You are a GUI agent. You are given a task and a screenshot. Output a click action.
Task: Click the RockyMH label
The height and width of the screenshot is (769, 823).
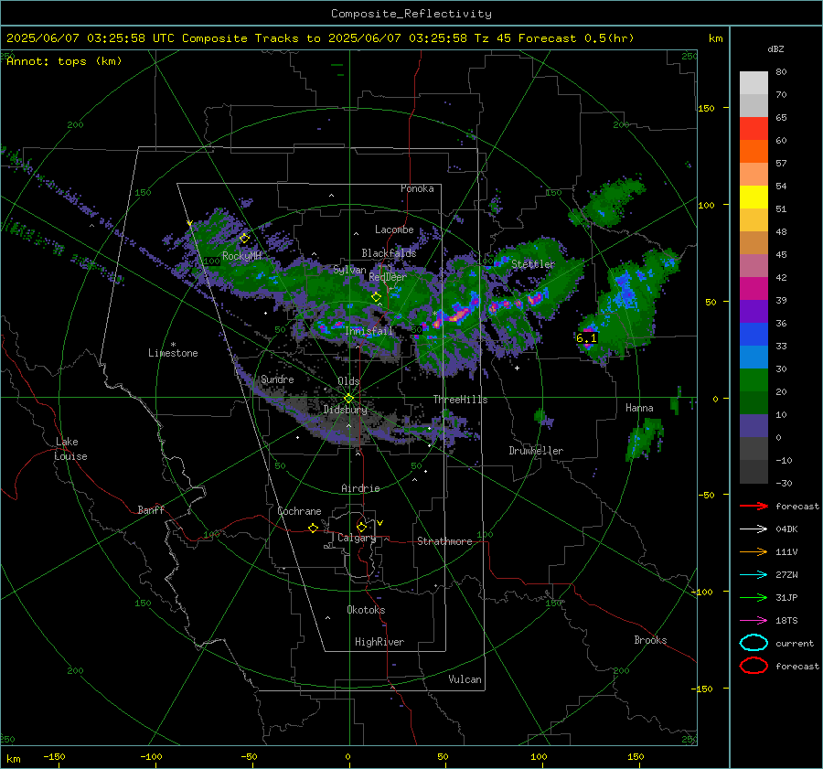(241, 256)
